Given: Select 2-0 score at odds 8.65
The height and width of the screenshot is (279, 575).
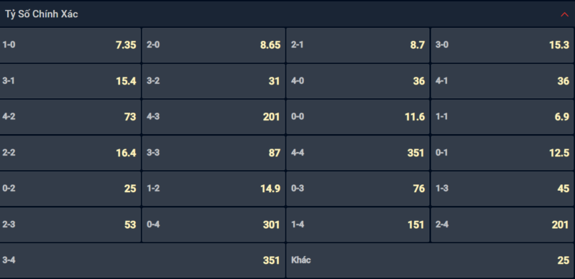Looking at the screenshot, I should pyautogui.click(x=213, y=45).
